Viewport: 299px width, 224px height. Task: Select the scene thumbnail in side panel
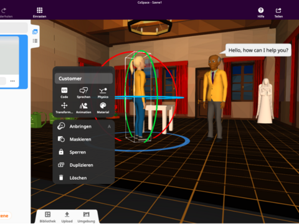(x=9, y=55)
